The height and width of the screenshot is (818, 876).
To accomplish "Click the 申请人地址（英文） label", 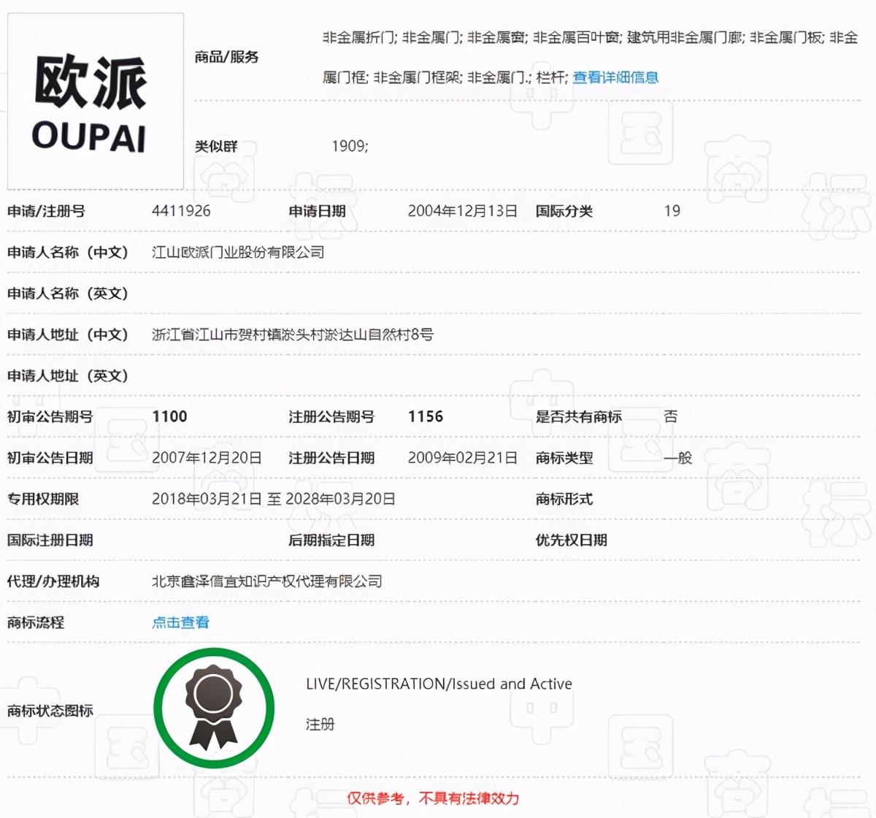I will coord(68,375).
